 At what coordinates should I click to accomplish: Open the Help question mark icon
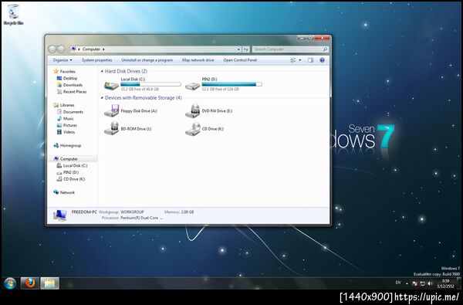[x=322, y=60]
